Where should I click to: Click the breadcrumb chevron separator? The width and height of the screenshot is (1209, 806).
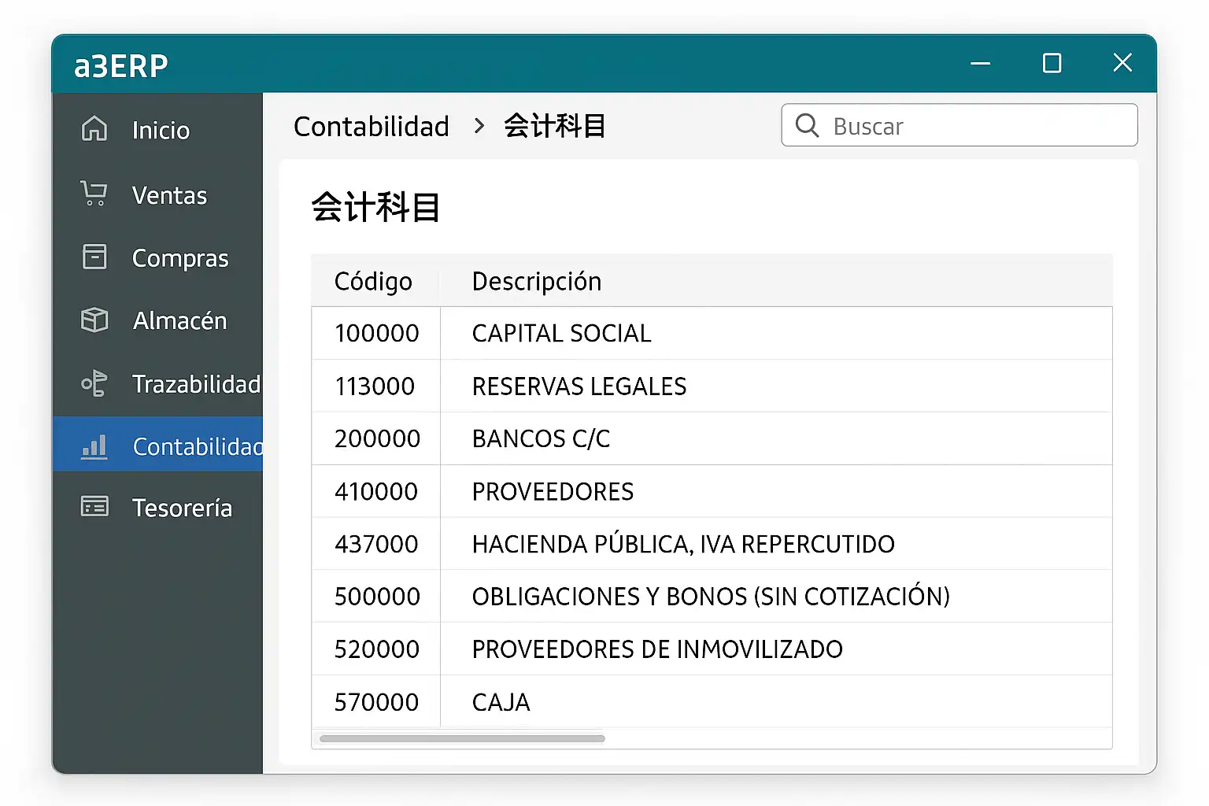click(x=479, y=126)
